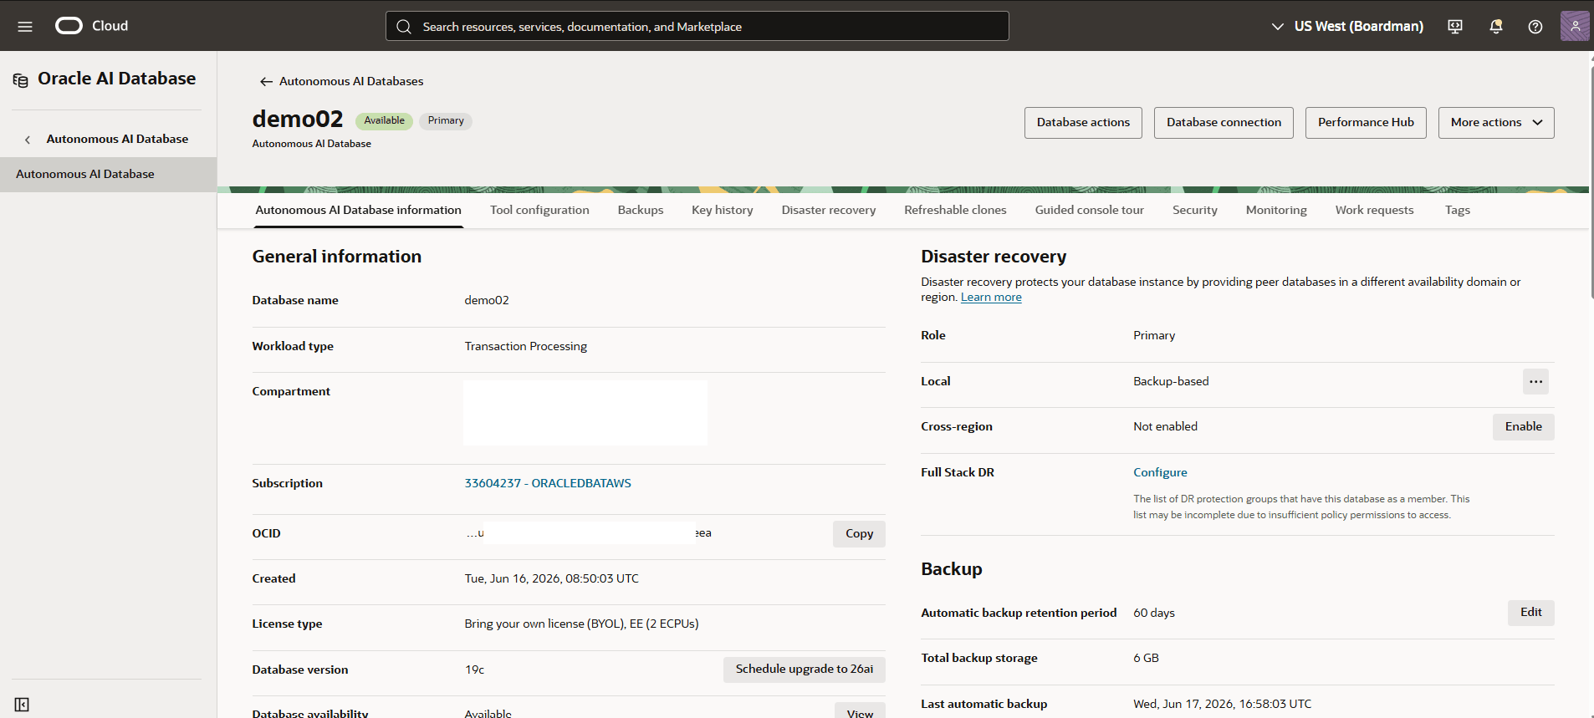Click the Disaster recovery section heading
This screenshot has height=718, width=1594.
click(994, 257)
